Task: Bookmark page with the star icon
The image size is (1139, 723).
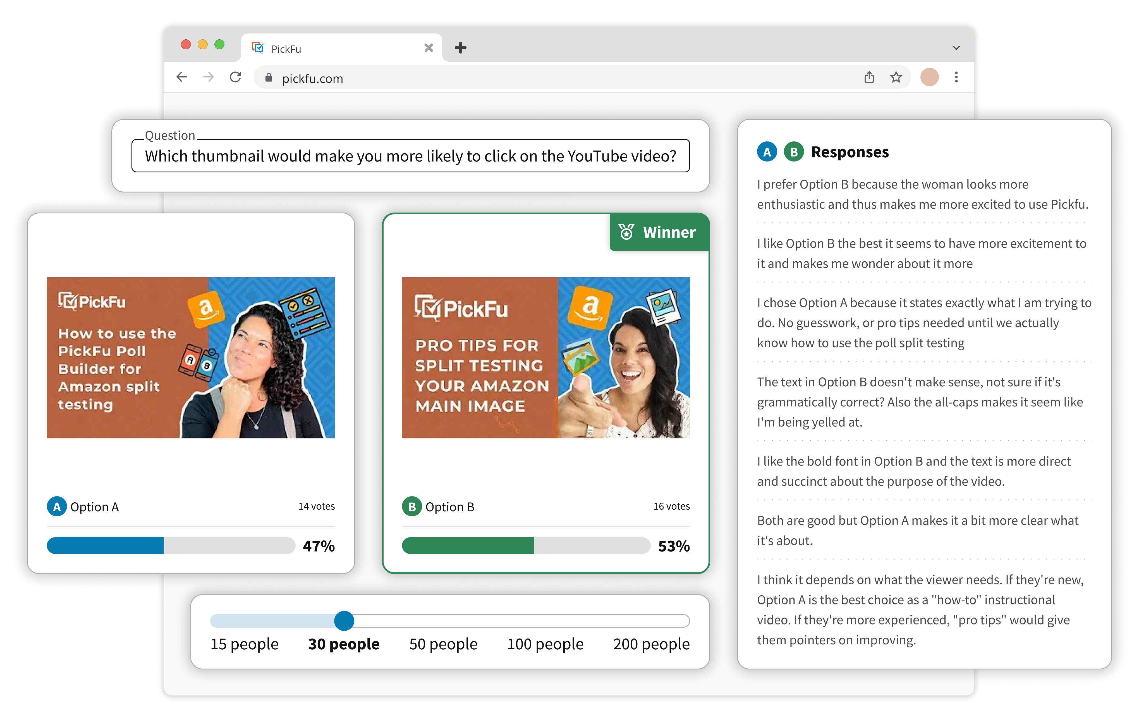Action: click(896, 77)
